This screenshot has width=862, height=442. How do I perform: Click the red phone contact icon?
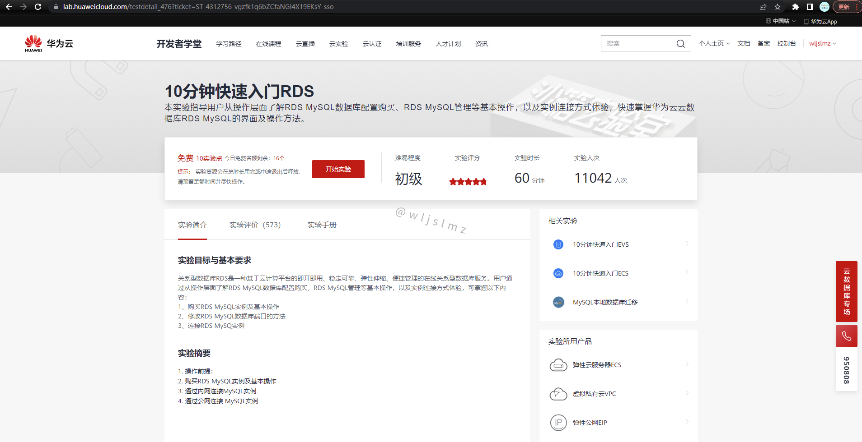click(846, 336)
